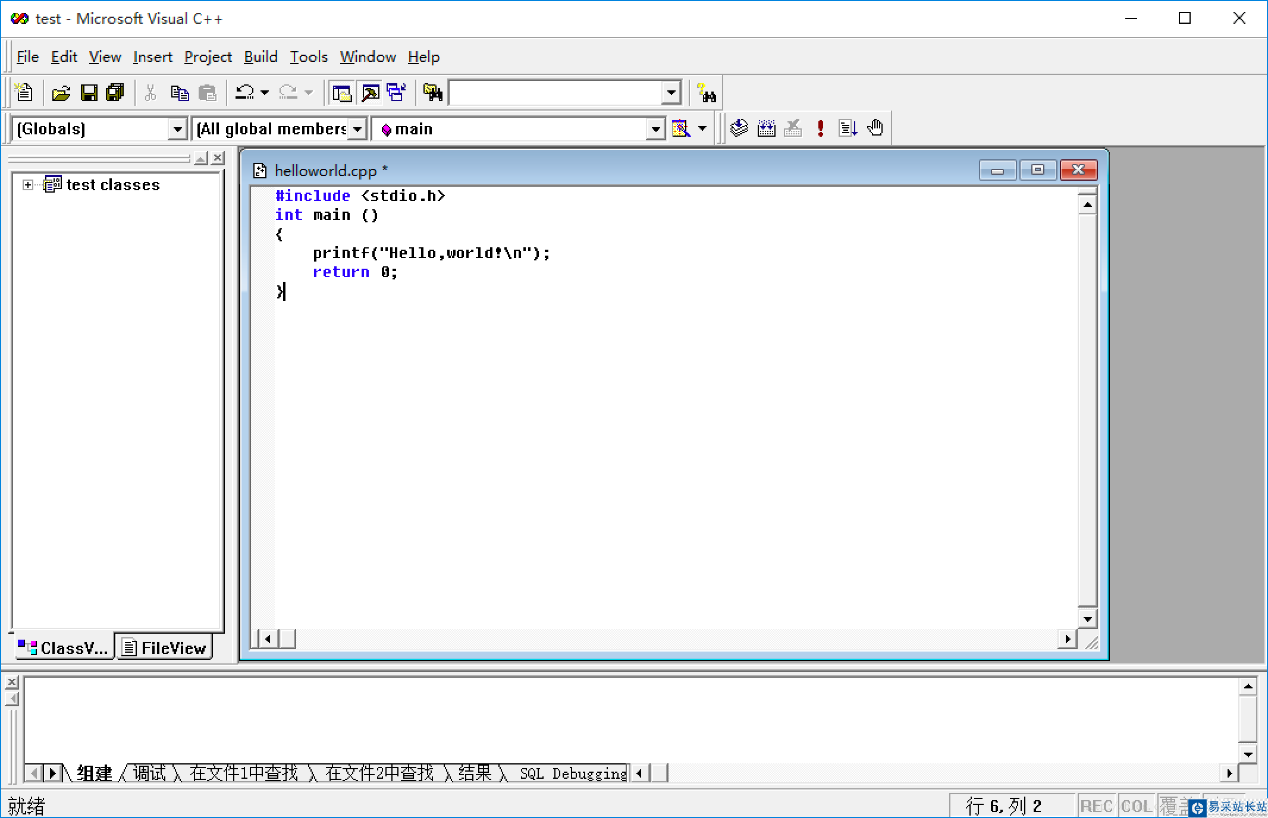Click the Save All icon
The image size is (1268, 818).
pyautogui.click(x=115, y=93)
